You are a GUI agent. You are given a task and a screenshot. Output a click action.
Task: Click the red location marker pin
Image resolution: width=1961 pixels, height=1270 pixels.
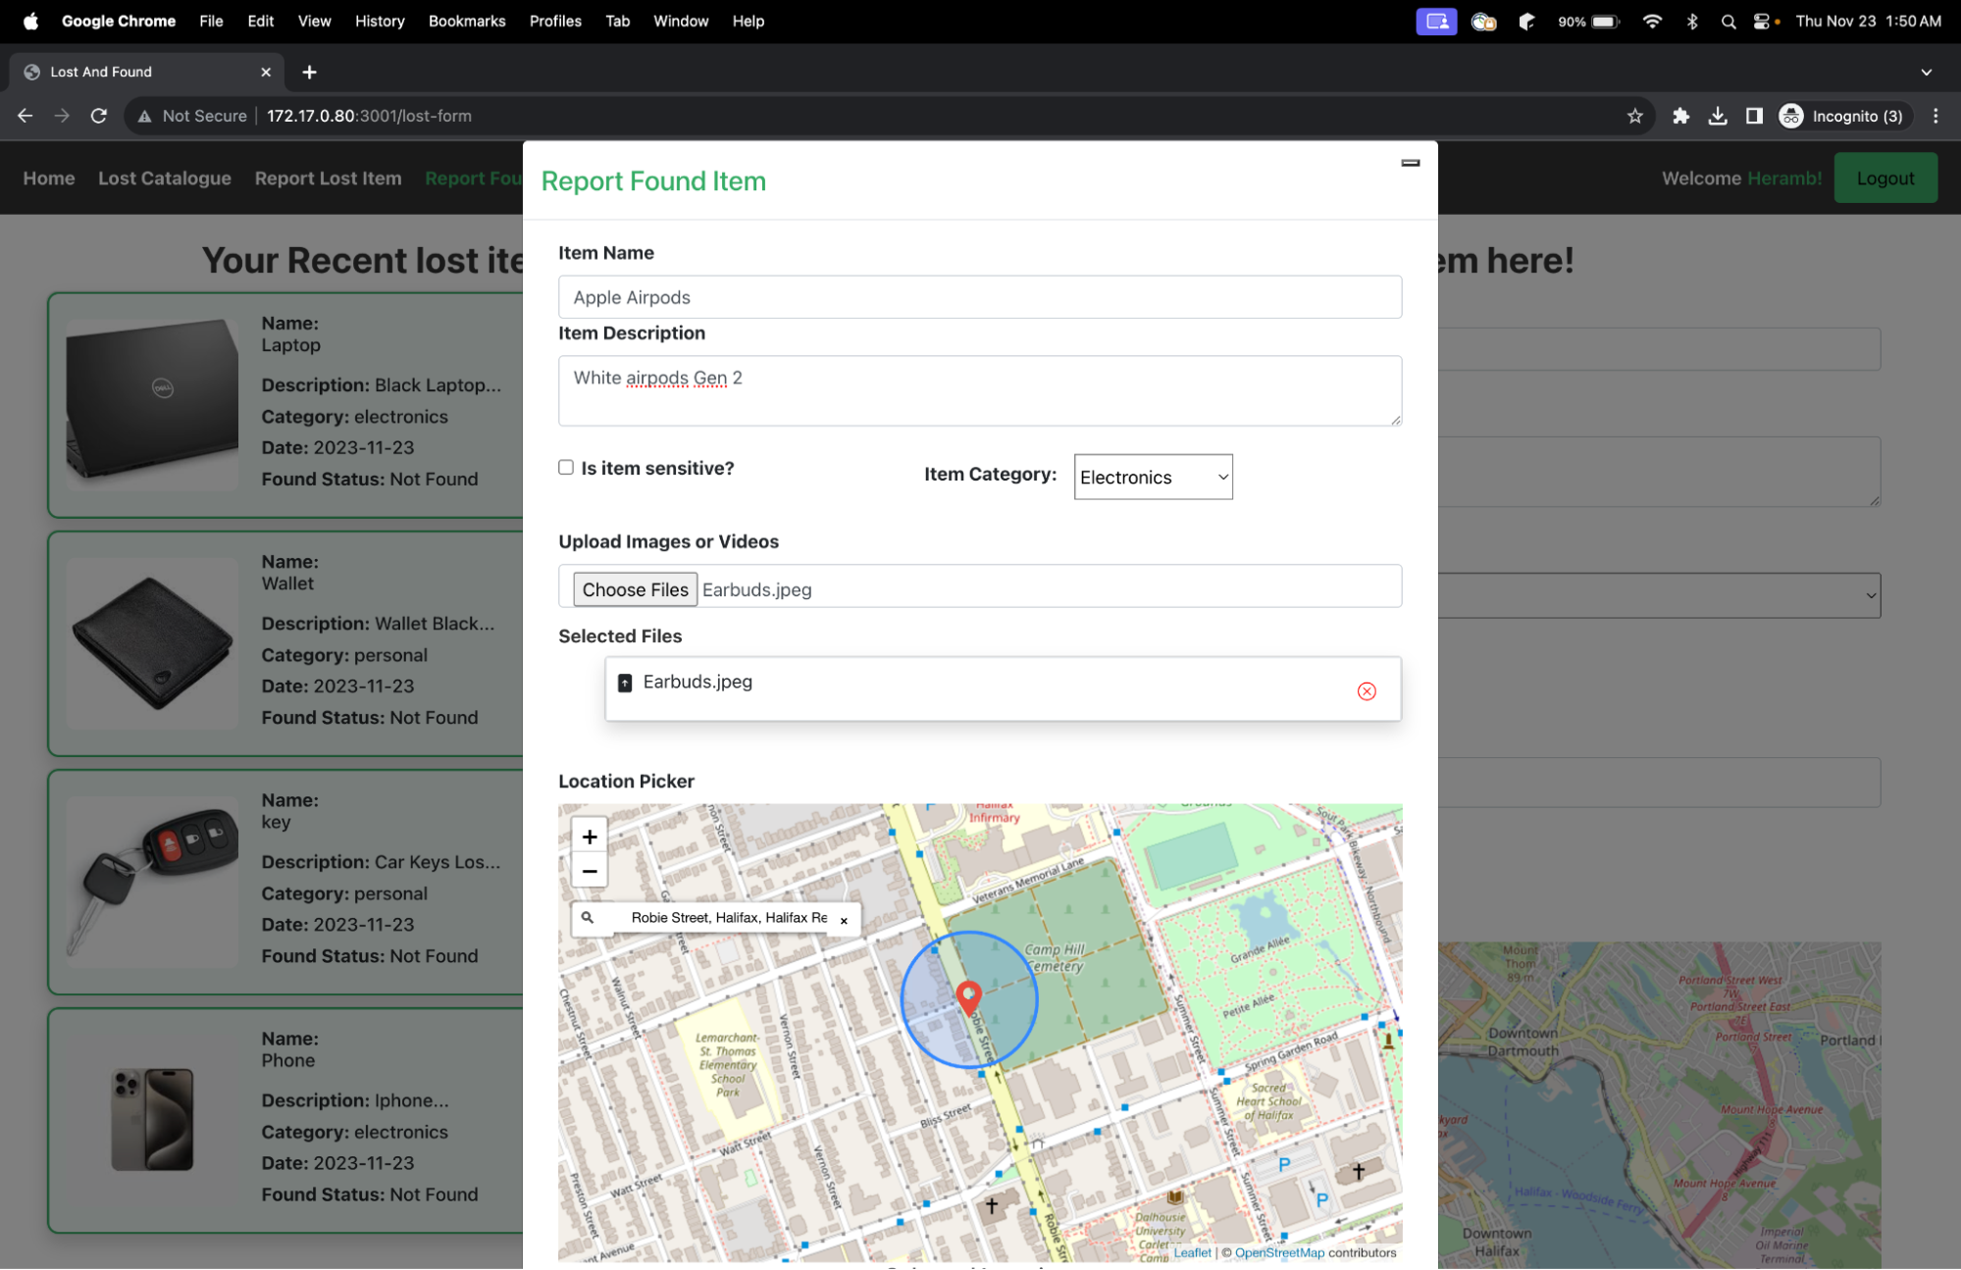click(968, 996)
